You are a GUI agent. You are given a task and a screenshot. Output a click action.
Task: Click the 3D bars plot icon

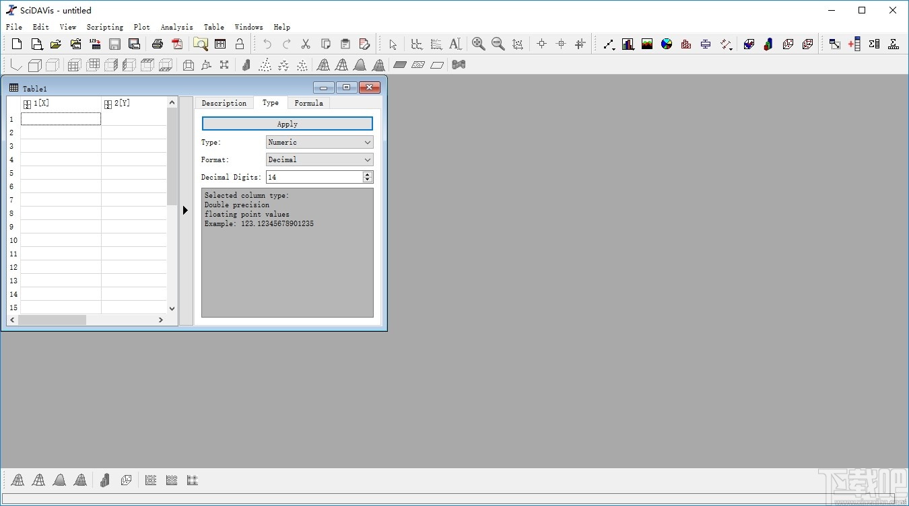tap(768, 44)
